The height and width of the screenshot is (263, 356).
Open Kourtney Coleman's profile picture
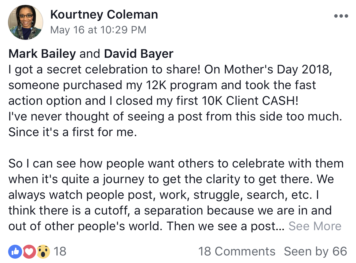[26, 22]
